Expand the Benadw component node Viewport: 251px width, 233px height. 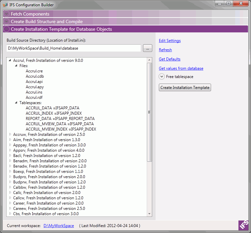coord(10,166)
